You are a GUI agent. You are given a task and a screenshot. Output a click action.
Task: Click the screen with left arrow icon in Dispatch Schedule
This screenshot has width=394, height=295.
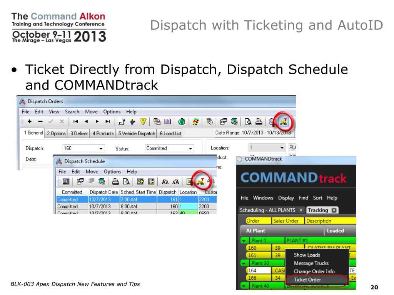point(140,182)
